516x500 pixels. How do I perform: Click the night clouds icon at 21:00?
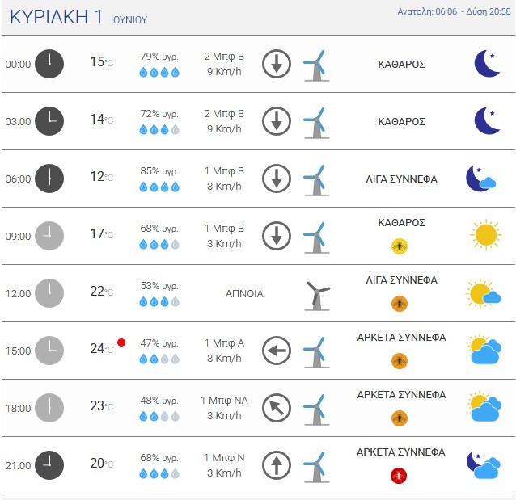pos(484,465)
